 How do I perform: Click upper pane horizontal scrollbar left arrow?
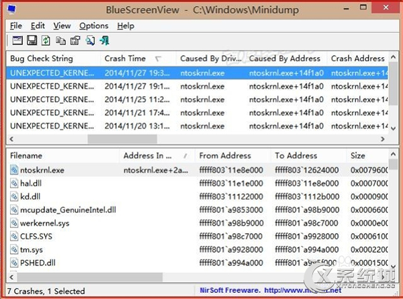click(11, 139)
